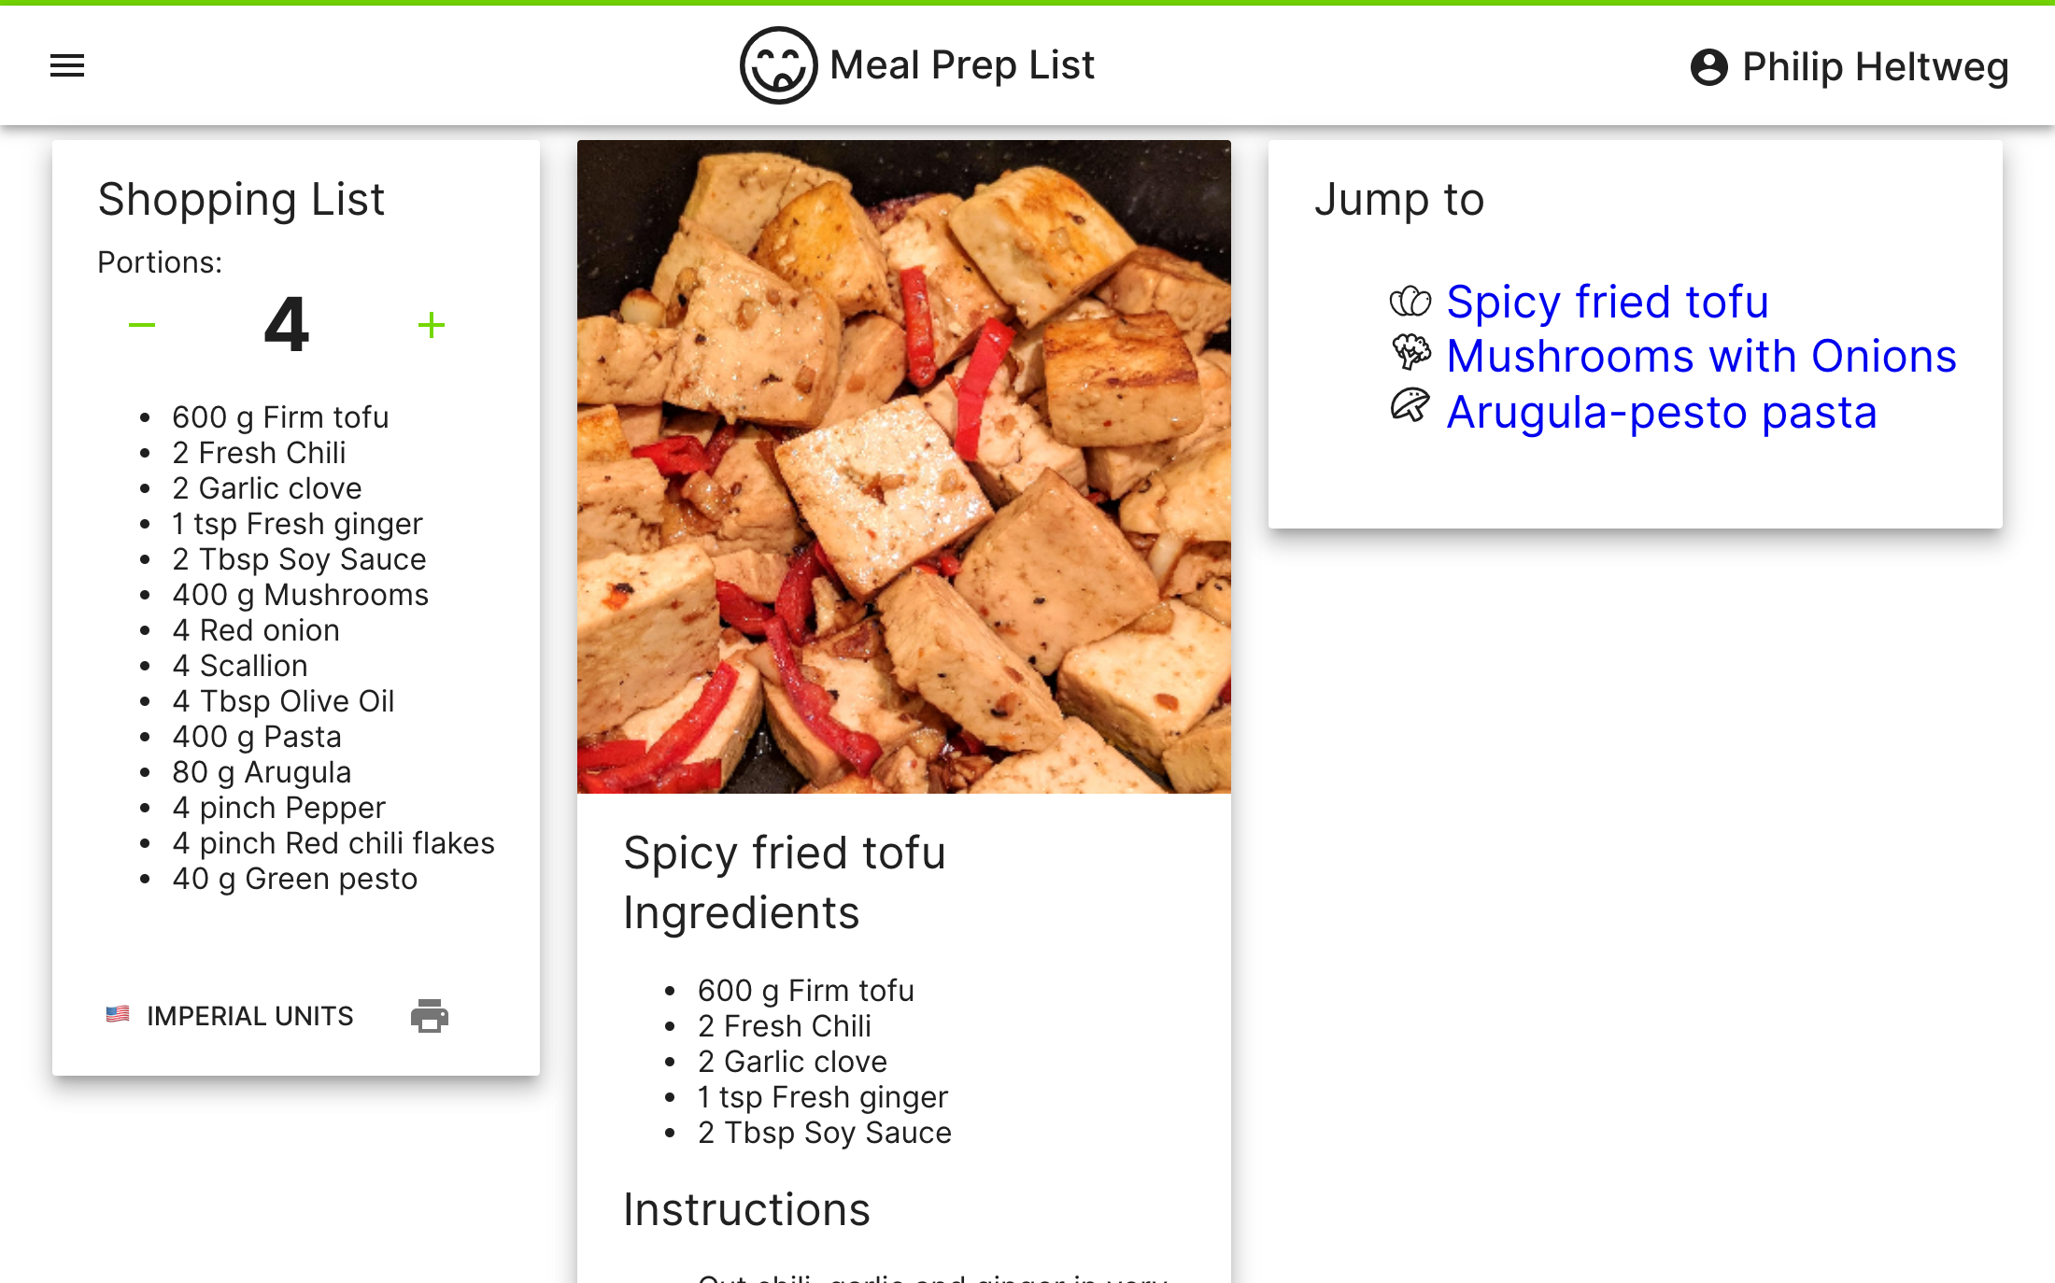Jump to Spicy fried tofu recipe

point(1607,302)
